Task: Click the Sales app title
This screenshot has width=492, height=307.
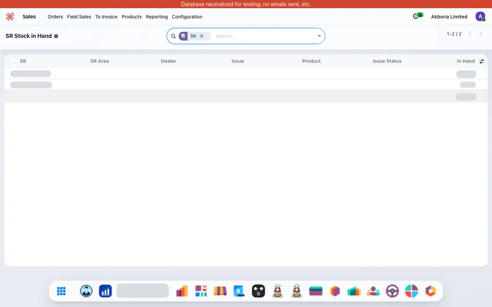Action: pyautogui.click(x=29, y=17)
